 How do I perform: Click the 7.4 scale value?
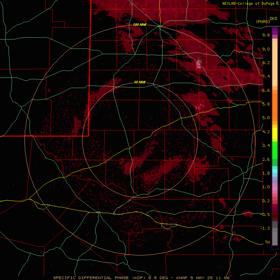coord(266,77)
